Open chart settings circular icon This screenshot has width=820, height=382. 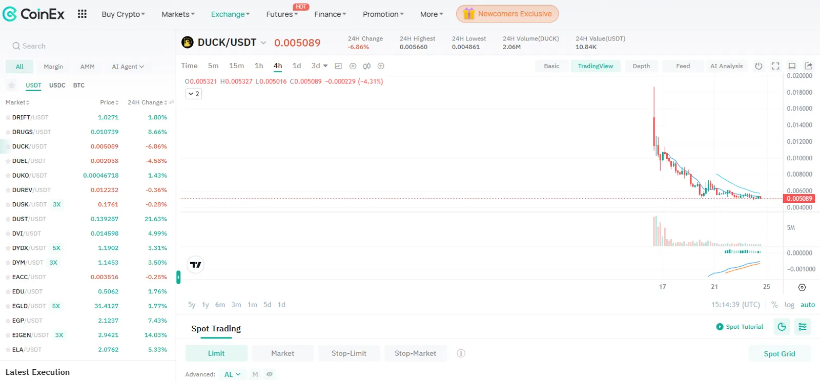coord(353,66)
